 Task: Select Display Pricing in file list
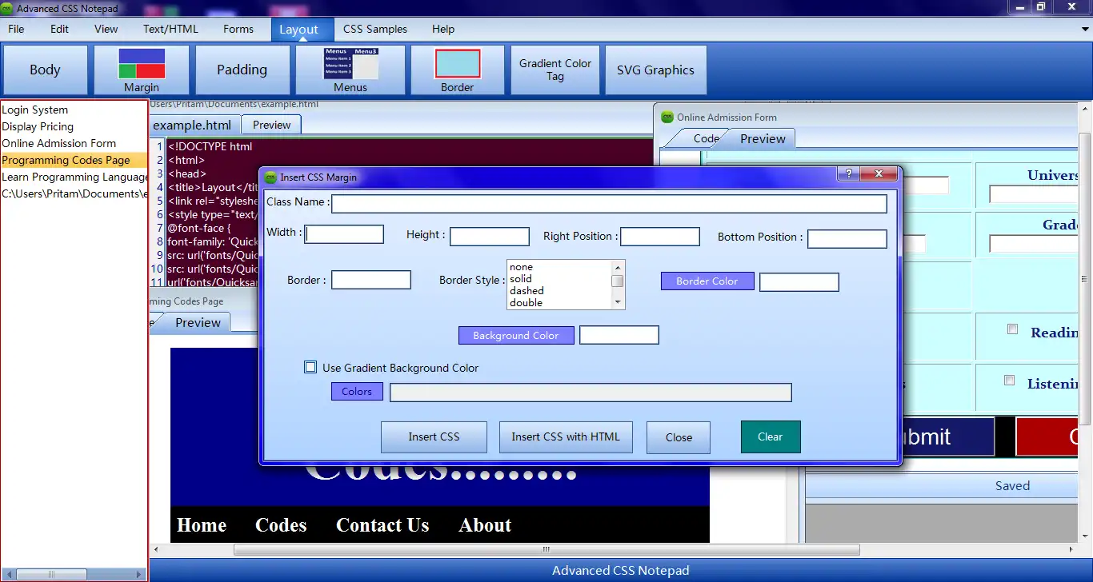pyautogui.click(x=38, y=126)
